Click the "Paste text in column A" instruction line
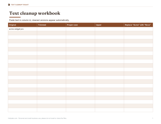 pos(39,20)
